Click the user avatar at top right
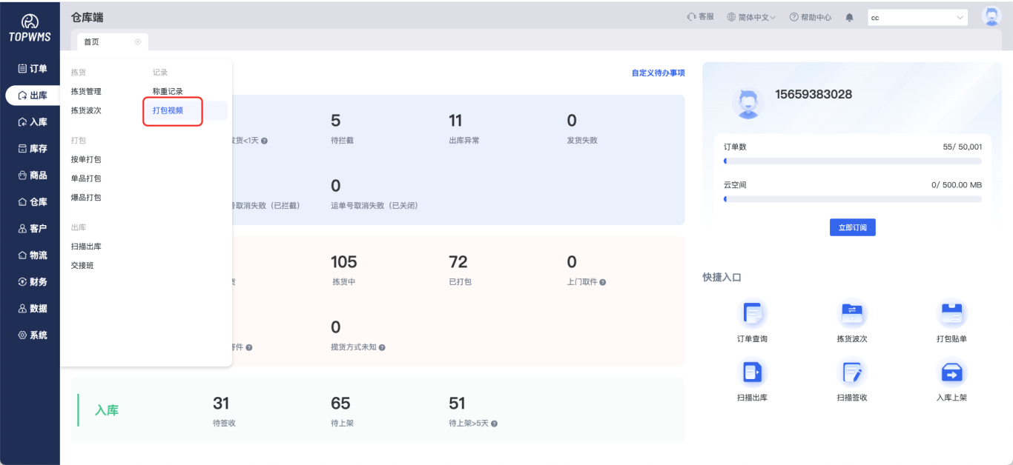The image size is (1013, 465). pyautogui.click(x=991, y=16)
